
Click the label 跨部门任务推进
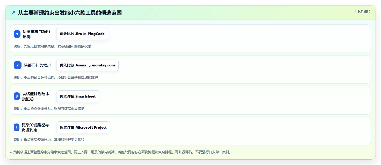(37, 65)
